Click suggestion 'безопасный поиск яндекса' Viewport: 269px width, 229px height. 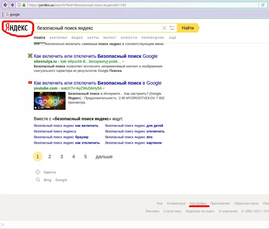point(55,131)
